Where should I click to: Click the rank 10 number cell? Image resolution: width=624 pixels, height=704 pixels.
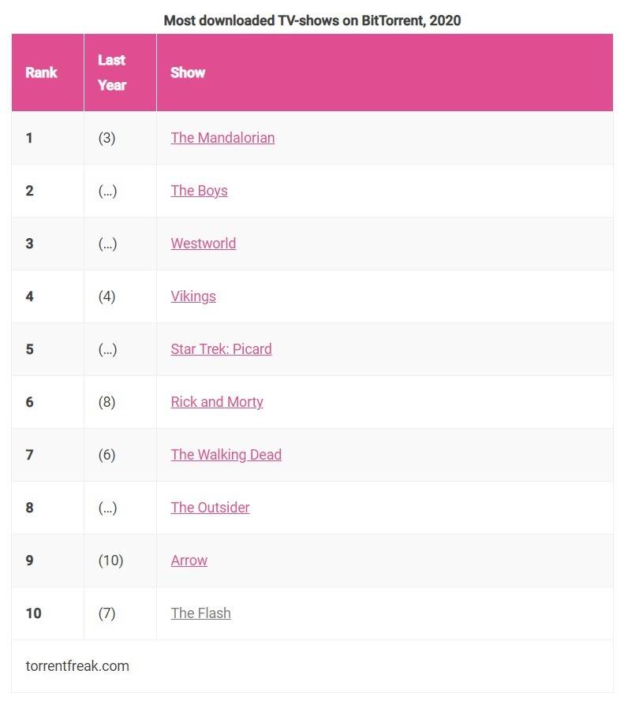(33, 613)
